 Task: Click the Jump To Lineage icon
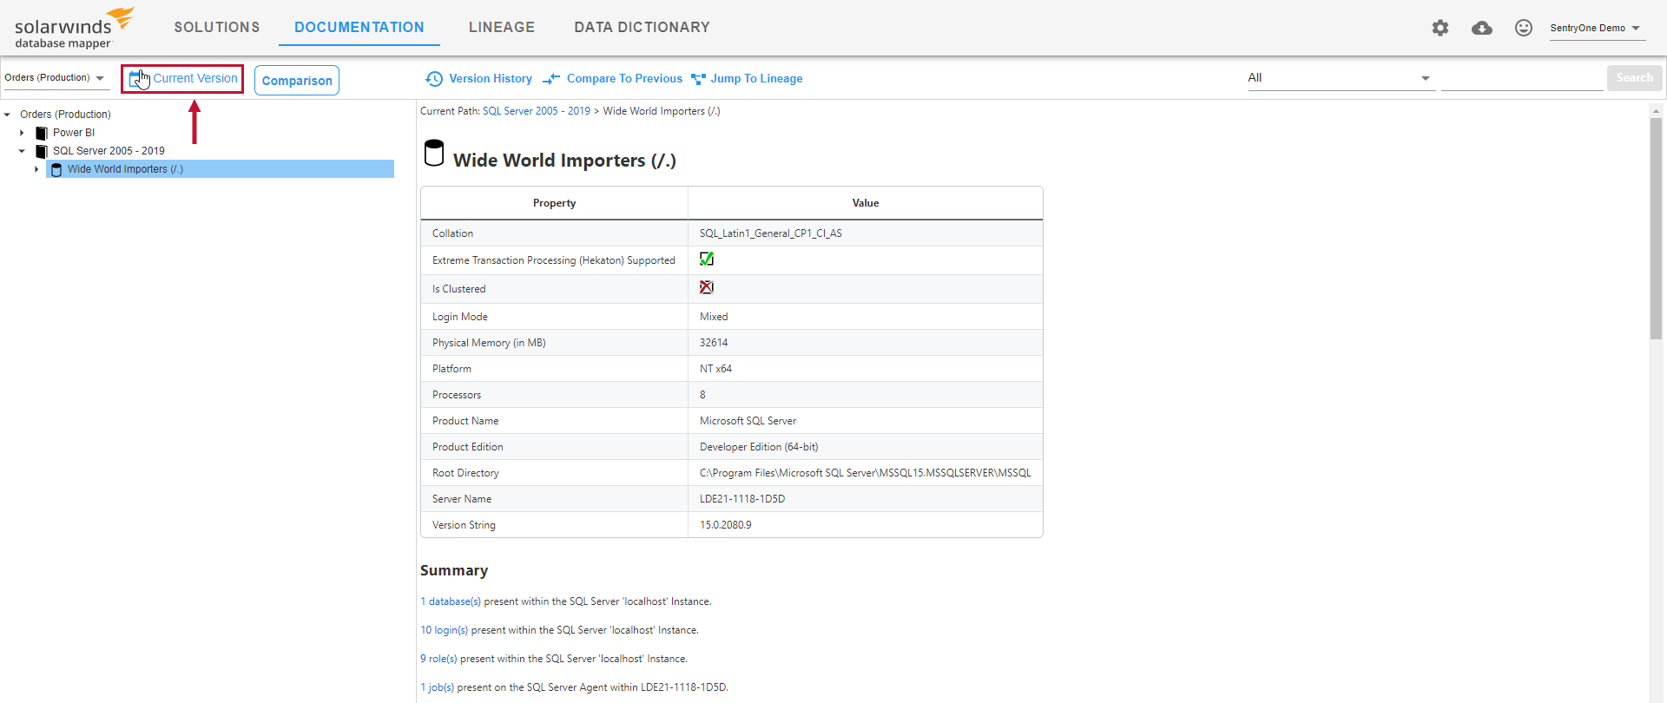[x=698, y=79]
